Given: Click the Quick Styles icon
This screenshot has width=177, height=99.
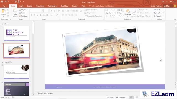Looking at the screenshot, I should click(x=134, y=11).
